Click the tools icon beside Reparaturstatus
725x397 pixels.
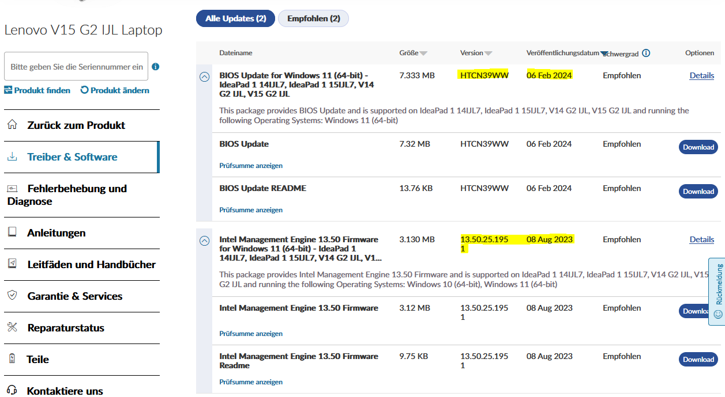12,327
